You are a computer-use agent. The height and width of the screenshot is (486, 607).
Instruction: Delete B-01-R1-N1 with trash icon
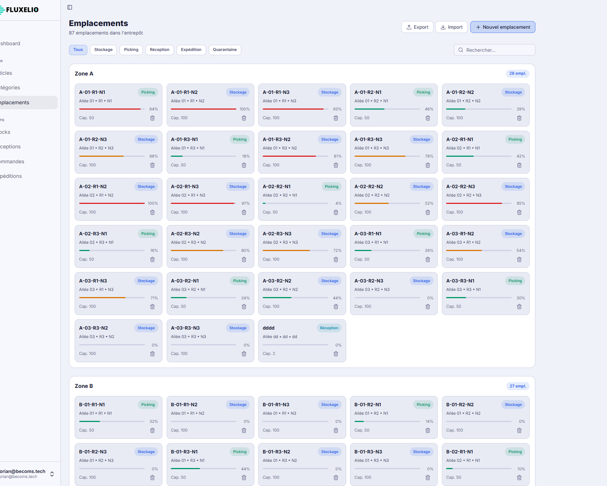[x=152, y=430]
